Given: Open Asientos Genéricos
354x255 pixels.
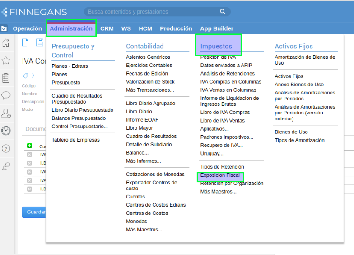Looking at the screenshot, I should pos(148,57).
